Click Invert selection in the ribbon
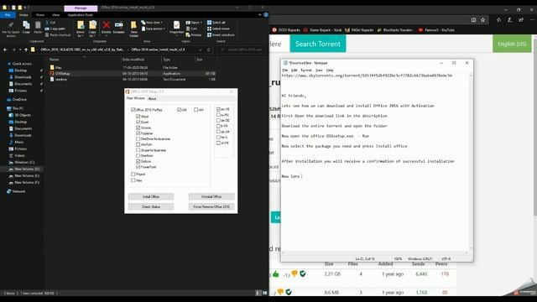This screenshot has height=302, width=537. tap(221, 35)
